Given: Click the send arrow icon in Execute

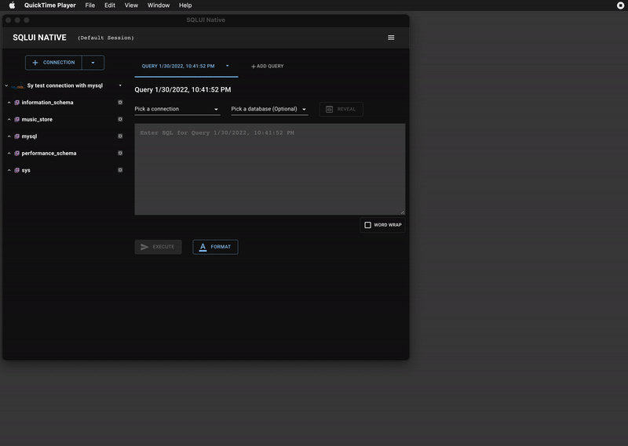Looking at the screenshot, I should (144, 247).
